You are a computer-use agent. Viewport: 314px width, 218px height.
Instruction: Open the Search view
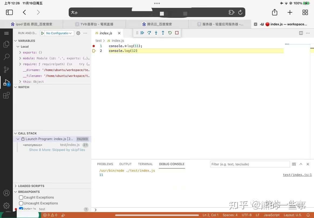[6, 56]
